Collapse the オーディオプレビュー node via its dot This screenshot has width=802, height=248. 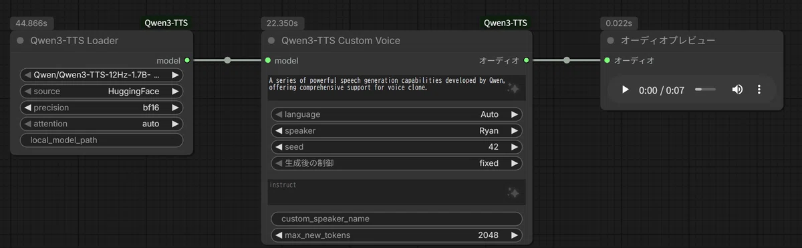610,40
